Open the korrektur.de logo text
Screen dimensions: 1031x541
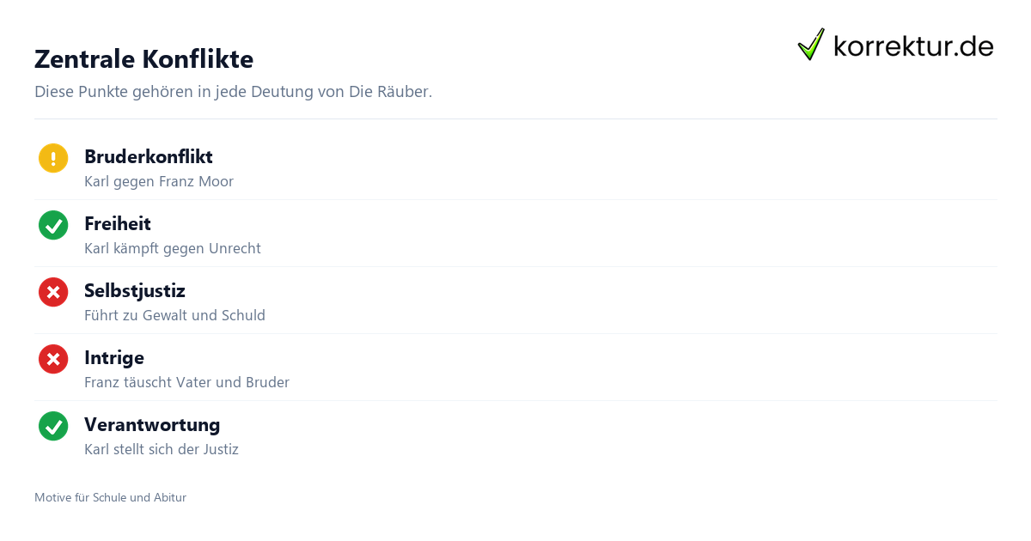pos(913,46)
